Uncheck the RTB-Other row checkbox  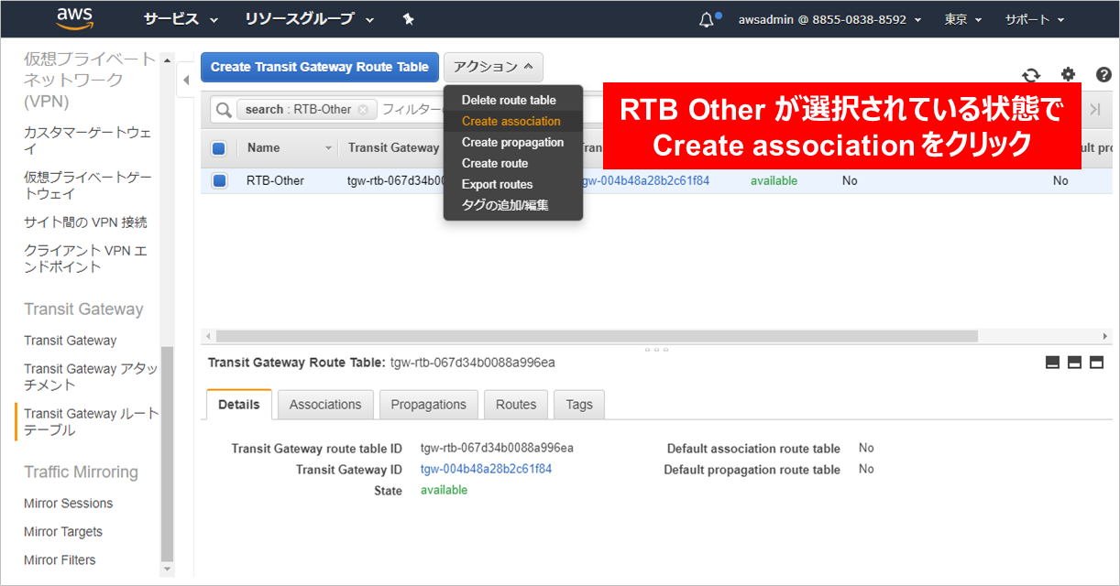[219, 181]
